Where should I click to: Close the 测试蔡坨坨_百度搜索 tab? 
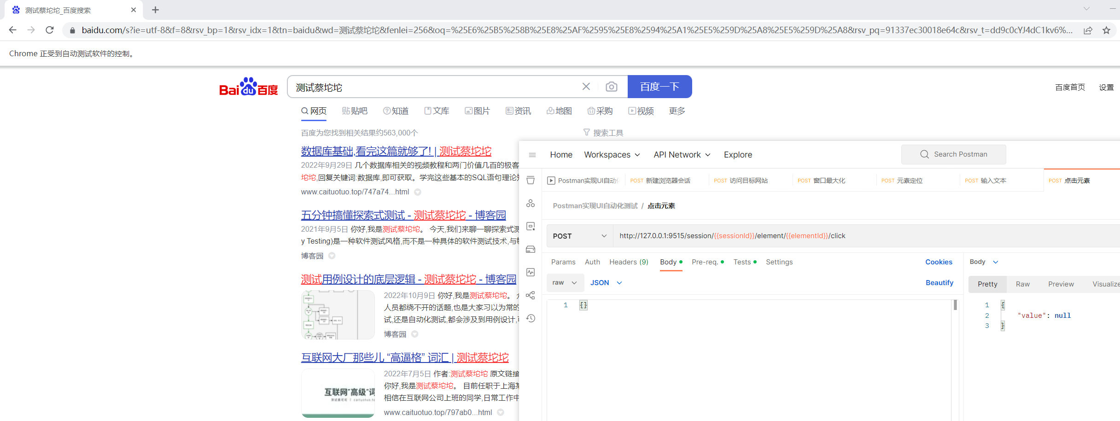coord(134,10)
